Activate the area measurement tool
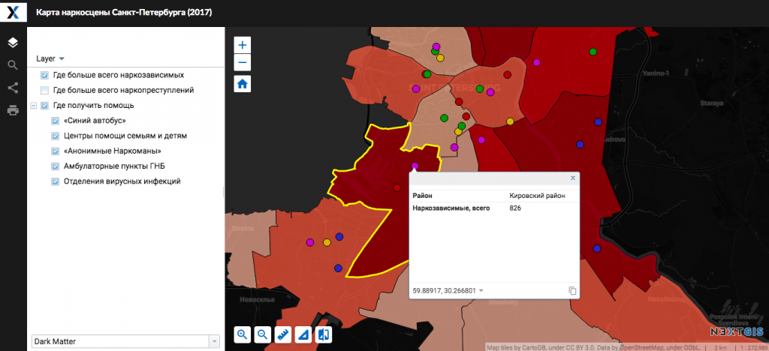 coord(303,334)
